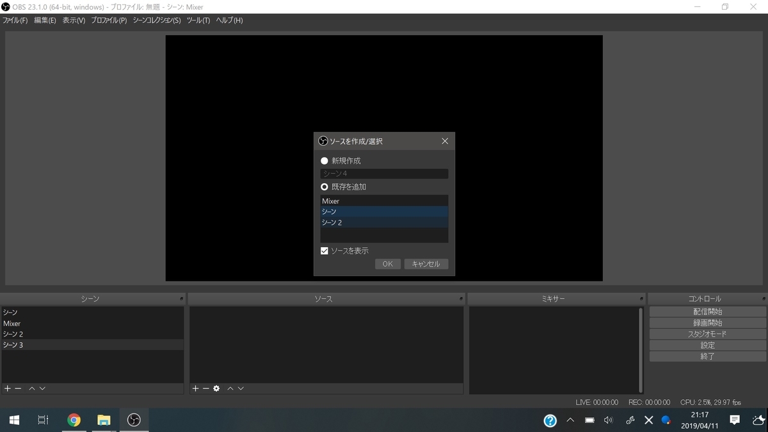
Task: Select シーン in the dialog's existing list
Action: [384, 211]
